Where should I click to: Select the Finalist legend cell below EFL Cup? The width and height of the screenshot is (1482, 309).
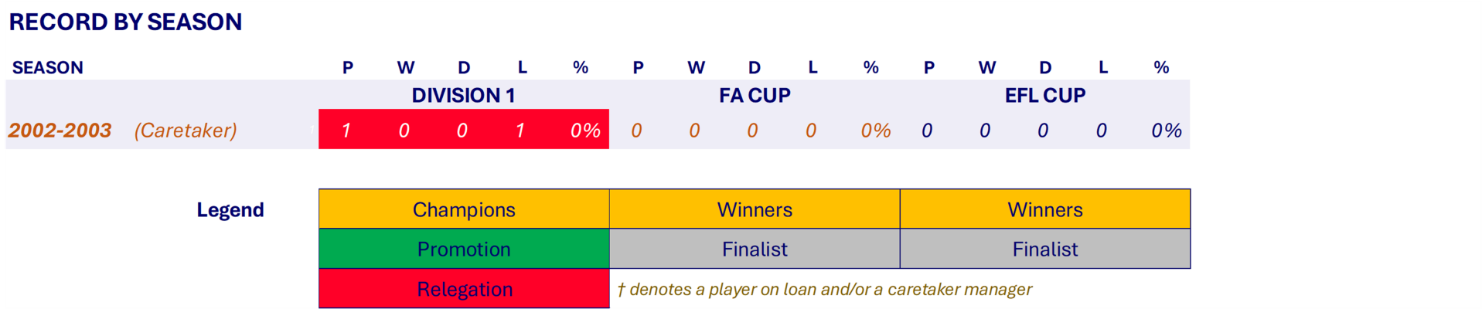click(1044, 250)
